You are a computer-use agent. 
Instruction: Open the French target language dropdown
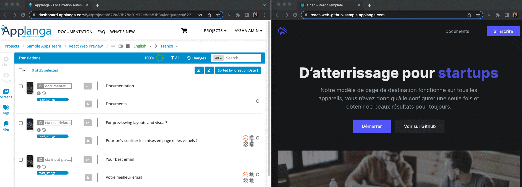pos(169,46)
